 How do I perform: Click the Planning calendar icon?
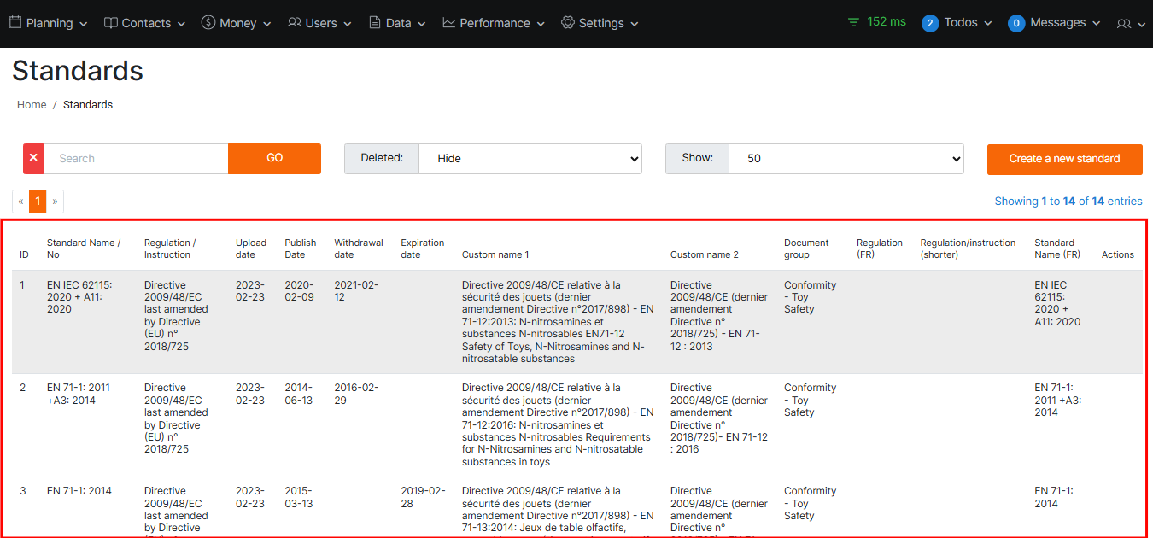tap(15, 23)
